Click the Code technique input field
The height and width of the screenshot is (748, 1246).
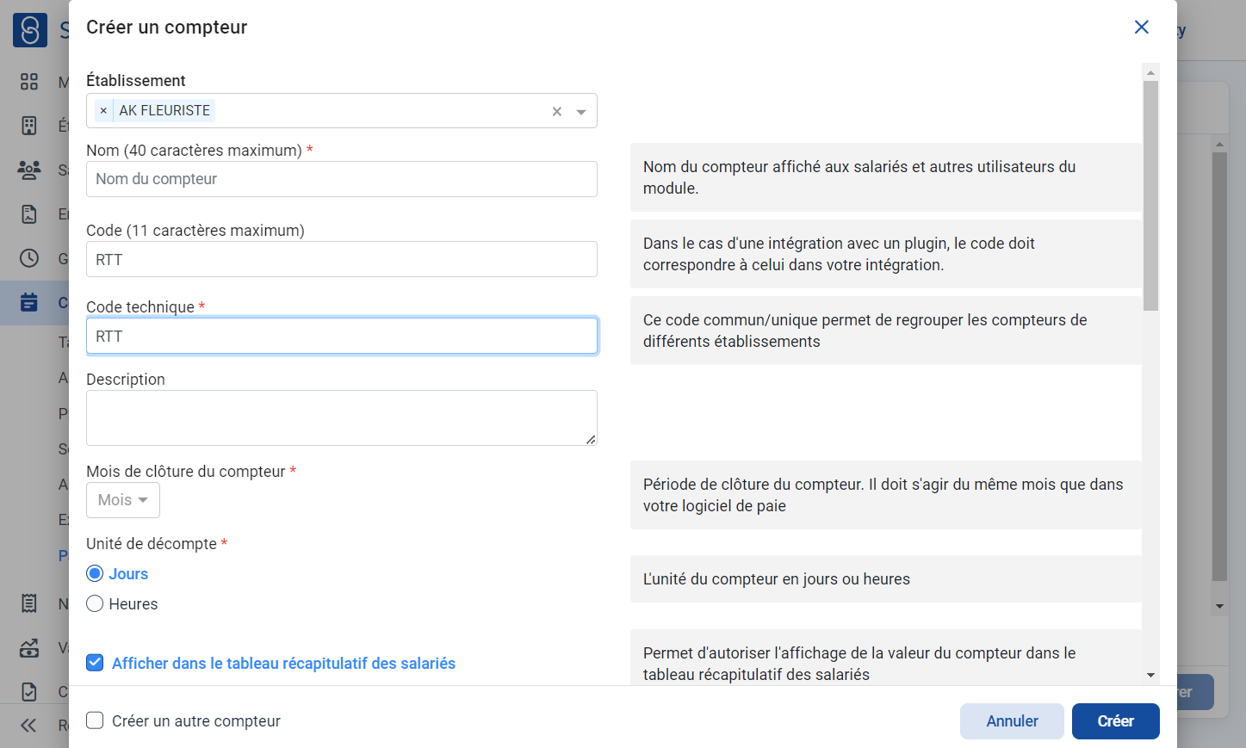coord(342,336)
